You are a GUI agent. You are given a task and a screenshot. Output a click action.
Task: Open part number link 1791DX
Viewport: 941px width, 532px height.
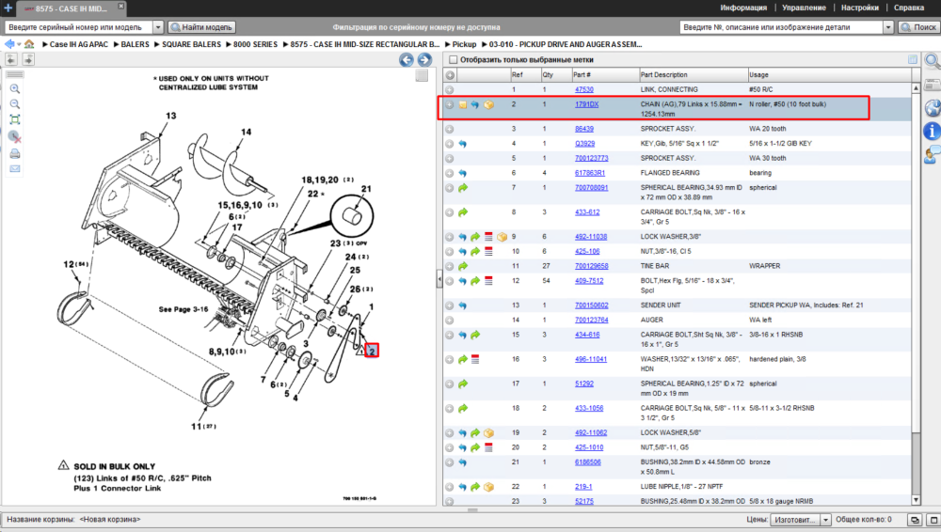[586, 104]
